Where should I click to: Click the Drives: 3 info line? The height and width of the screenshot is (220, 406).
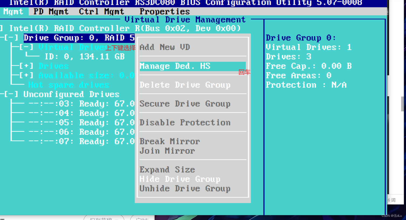289,57
